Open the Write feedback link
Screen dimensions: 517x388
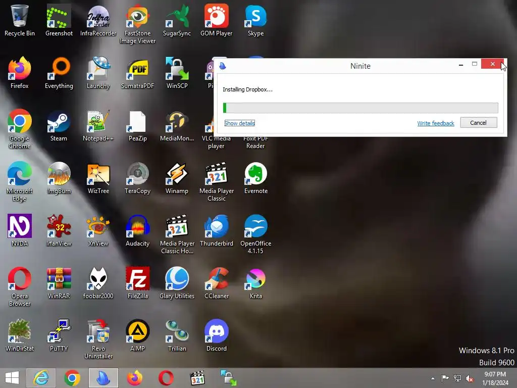coord(436,123)
